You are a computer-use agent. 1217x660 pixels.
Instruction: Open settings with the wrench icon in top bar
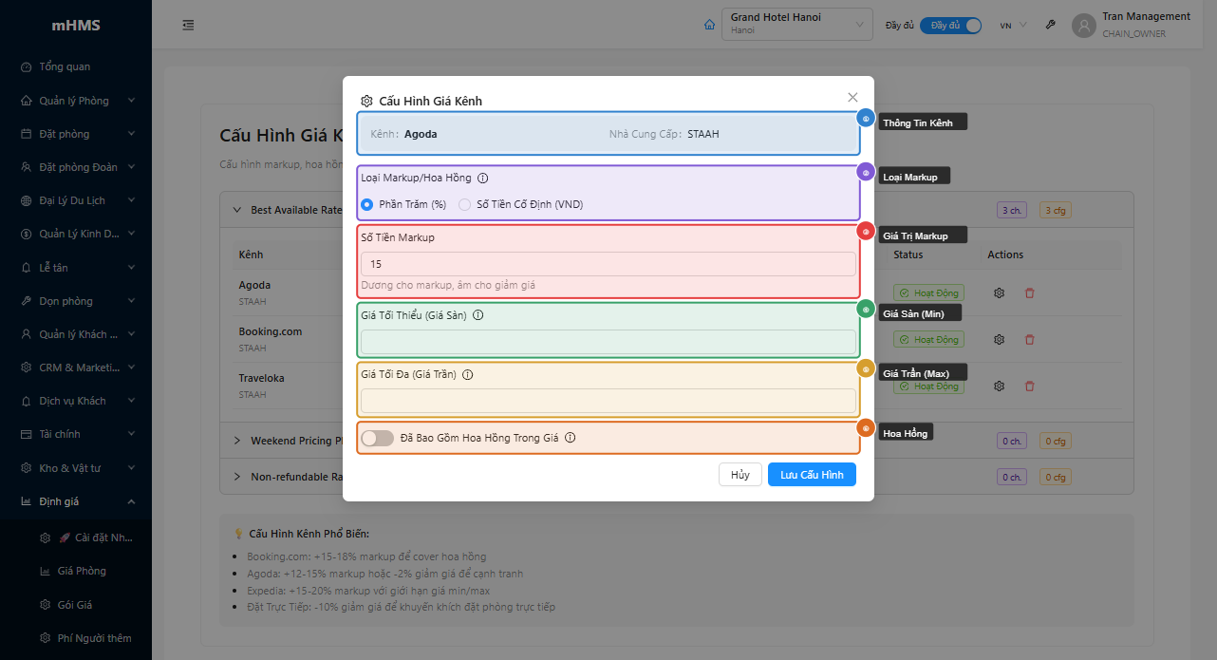[x=1050, y=25]
